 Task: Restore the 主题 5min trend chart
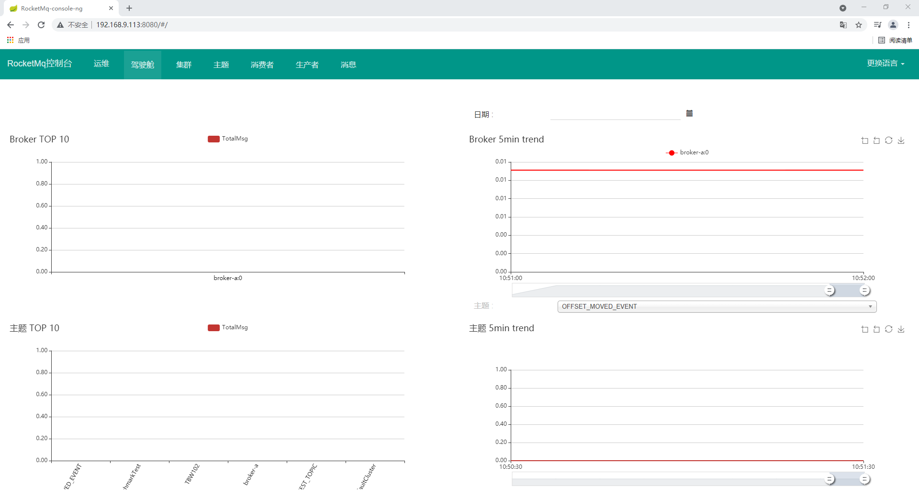pyautogui.click(x=889, y=329)
